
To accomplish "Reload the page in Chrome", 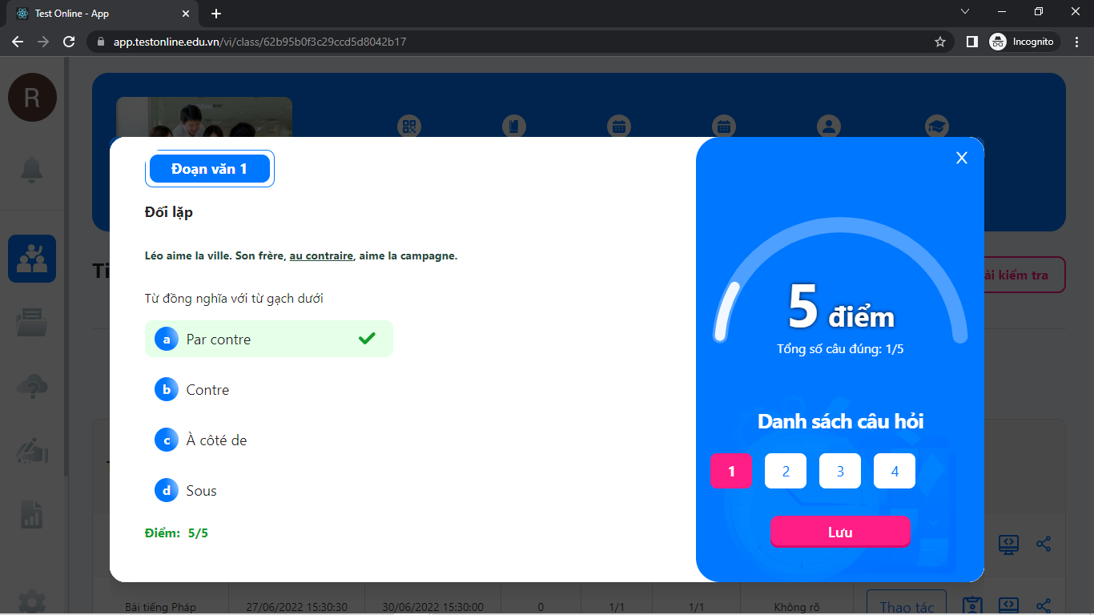I will tap(69, 42).
